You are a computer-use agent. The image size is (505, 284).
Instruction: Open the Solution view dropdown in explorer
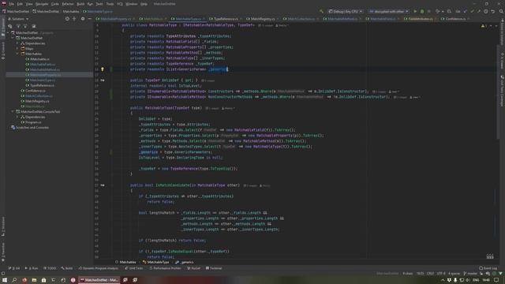[x=18, y=19]
